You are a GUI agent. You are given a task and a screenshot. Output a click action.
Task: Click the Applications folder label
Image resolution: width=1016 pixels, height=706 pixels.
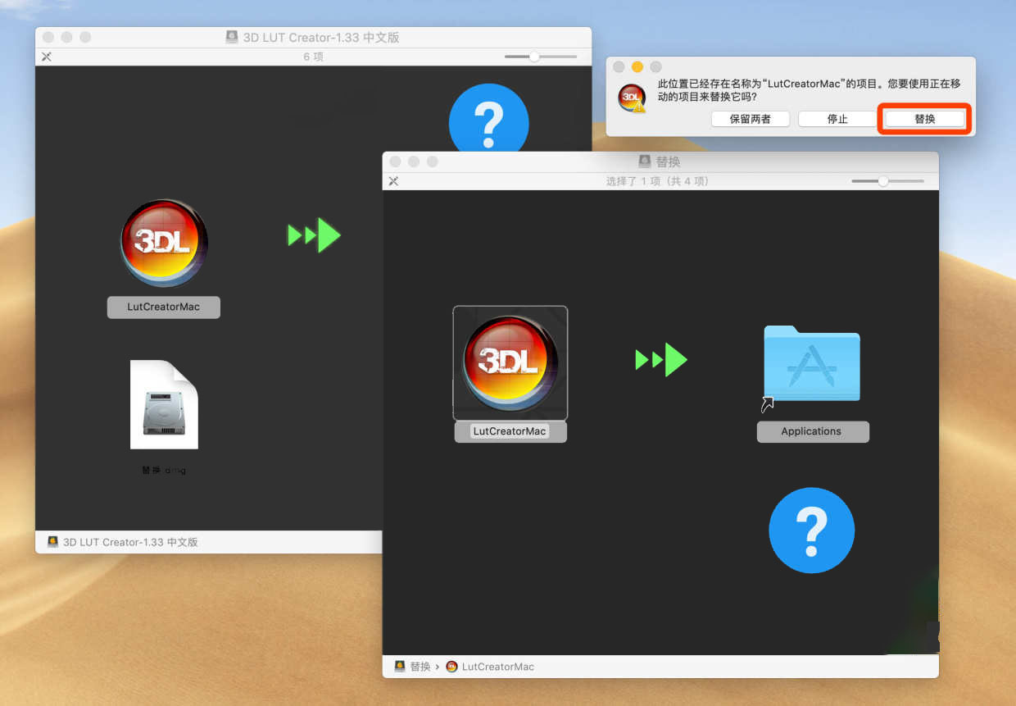click(811, 431)
